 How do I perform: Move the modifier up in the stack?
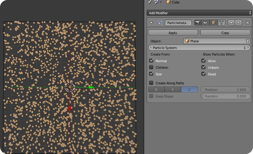[231, 23]
